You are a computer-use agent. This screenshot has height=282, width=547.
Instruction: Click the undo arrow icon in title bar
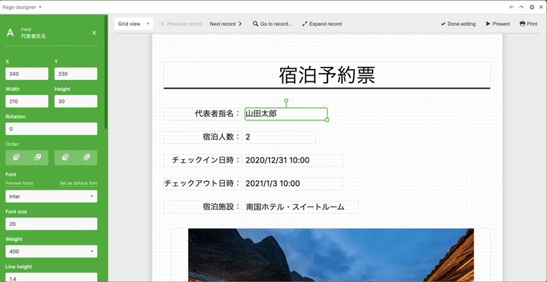(511, 7)
